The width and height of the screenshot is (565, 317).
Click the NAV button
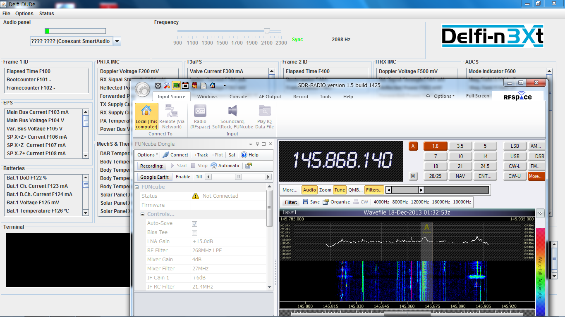(460, 176)
